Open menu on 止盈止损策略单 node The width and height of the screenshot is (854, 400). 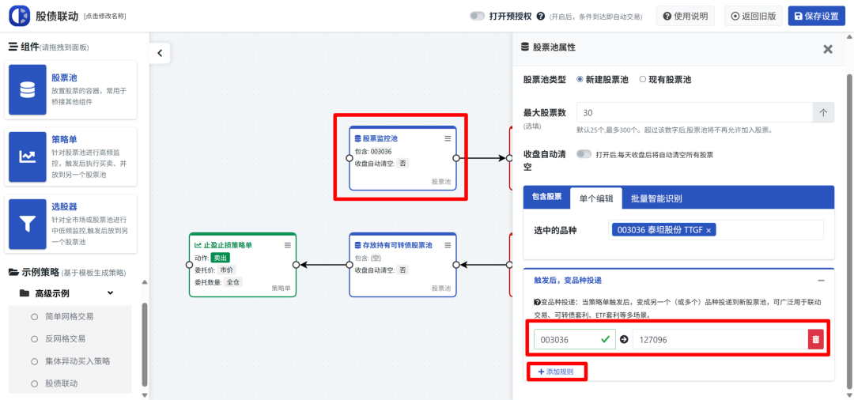pyautogui.click(x=288, y=245)
